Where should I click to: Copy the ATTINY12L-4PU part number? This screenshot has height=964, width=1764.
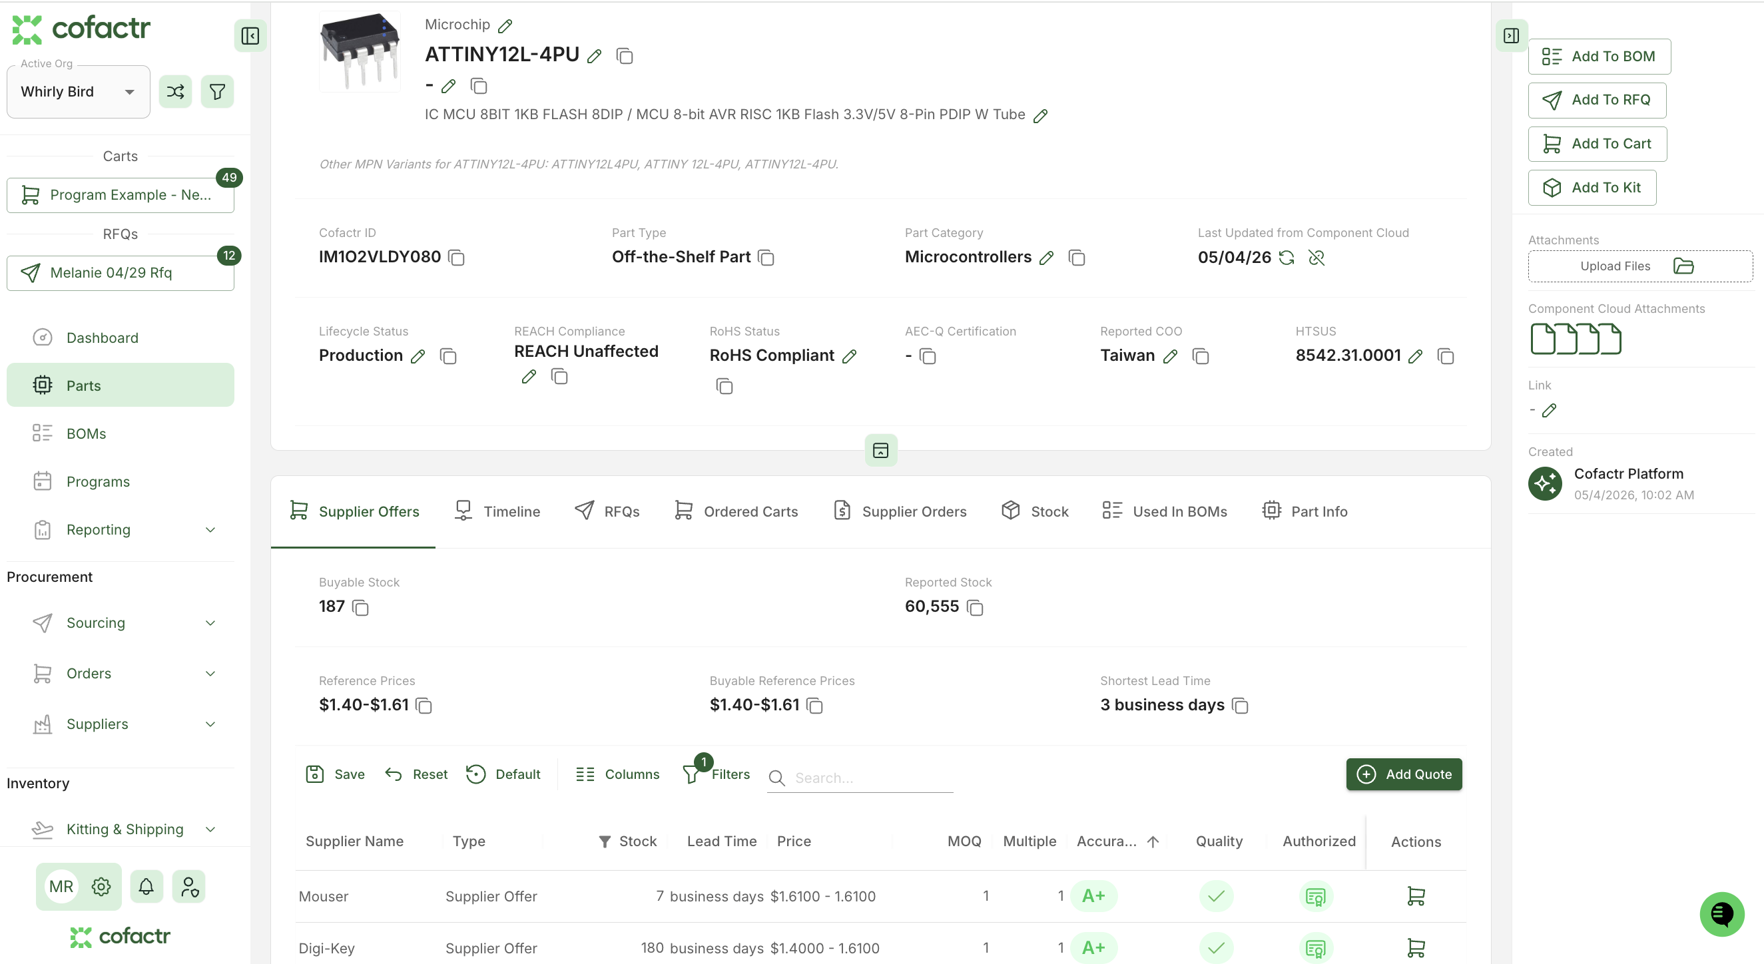click(x=625, y=56)
